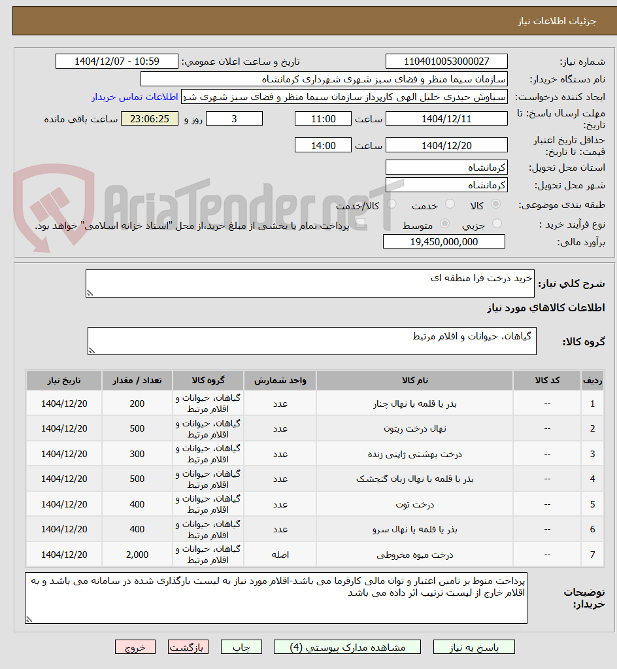Screen dimensions: 617x669
Task: Click the نام کالا column header
Action: click(x=414, y=380)
